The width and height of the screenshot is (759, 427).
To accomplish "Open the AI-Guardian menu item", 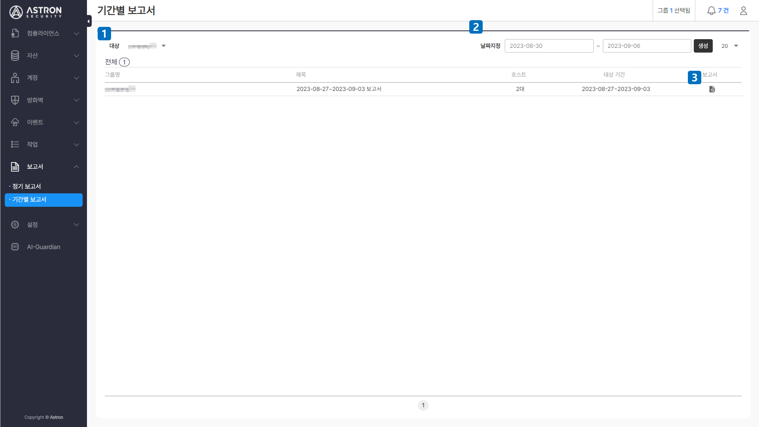I will (43, 247).
